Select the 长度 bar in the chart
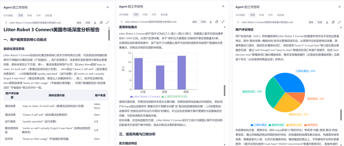344x146 pixels. tap(138, 74)
